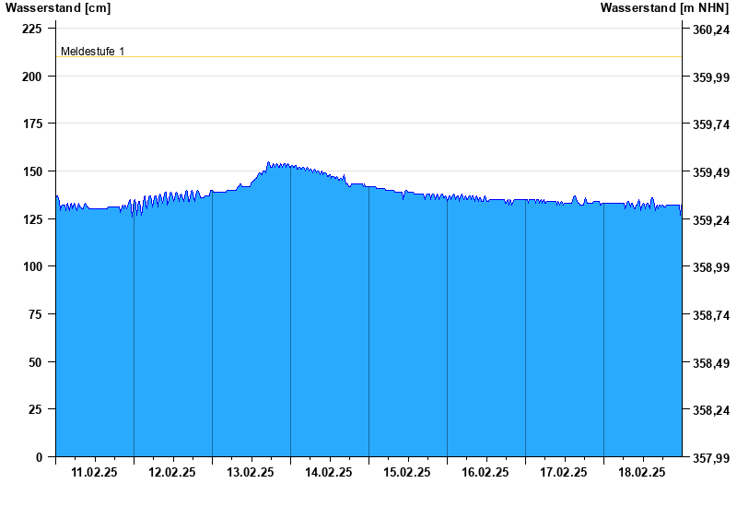
Task: Click the 358,74 m NHN value
Action: [711, 315]
